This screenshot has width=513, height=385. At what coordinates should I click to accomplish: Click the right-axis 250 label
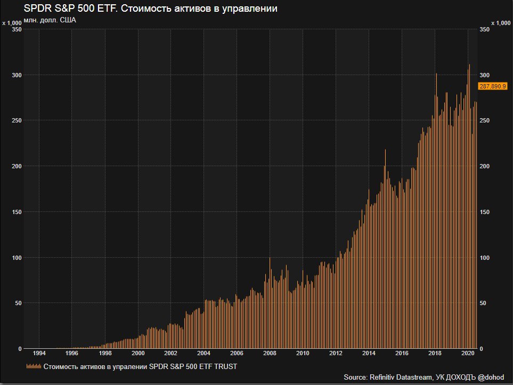click(x=485, y=121)
